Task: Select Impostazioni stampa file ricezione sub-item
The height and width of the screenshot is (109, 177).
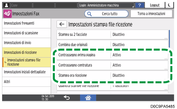Action: coord(26,62)
